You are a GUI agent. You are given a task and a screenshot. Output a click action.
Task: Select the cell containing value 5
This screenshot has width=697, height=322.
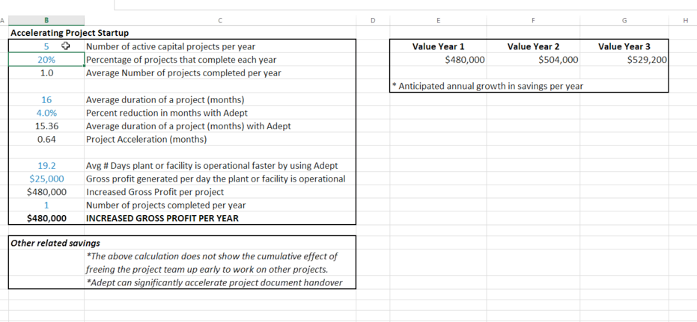[x=46, y=46]
